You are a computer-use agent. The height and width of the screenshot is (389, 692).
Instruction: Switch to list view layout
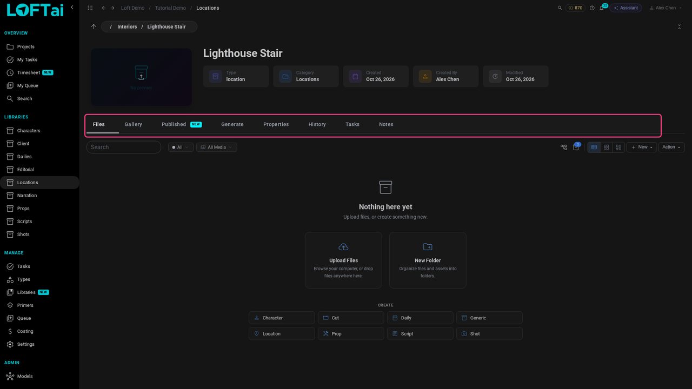click(x=594, y=147)
